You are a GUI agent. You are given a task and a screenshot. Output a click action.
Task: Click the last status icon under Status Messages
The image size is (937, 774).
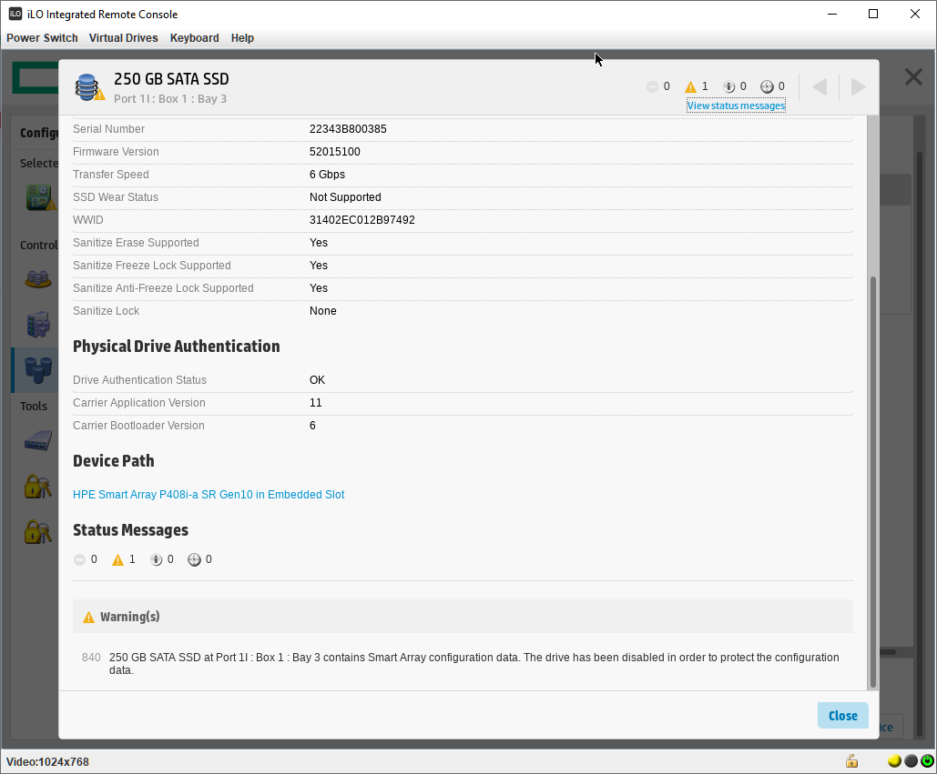tap(194, 559)
